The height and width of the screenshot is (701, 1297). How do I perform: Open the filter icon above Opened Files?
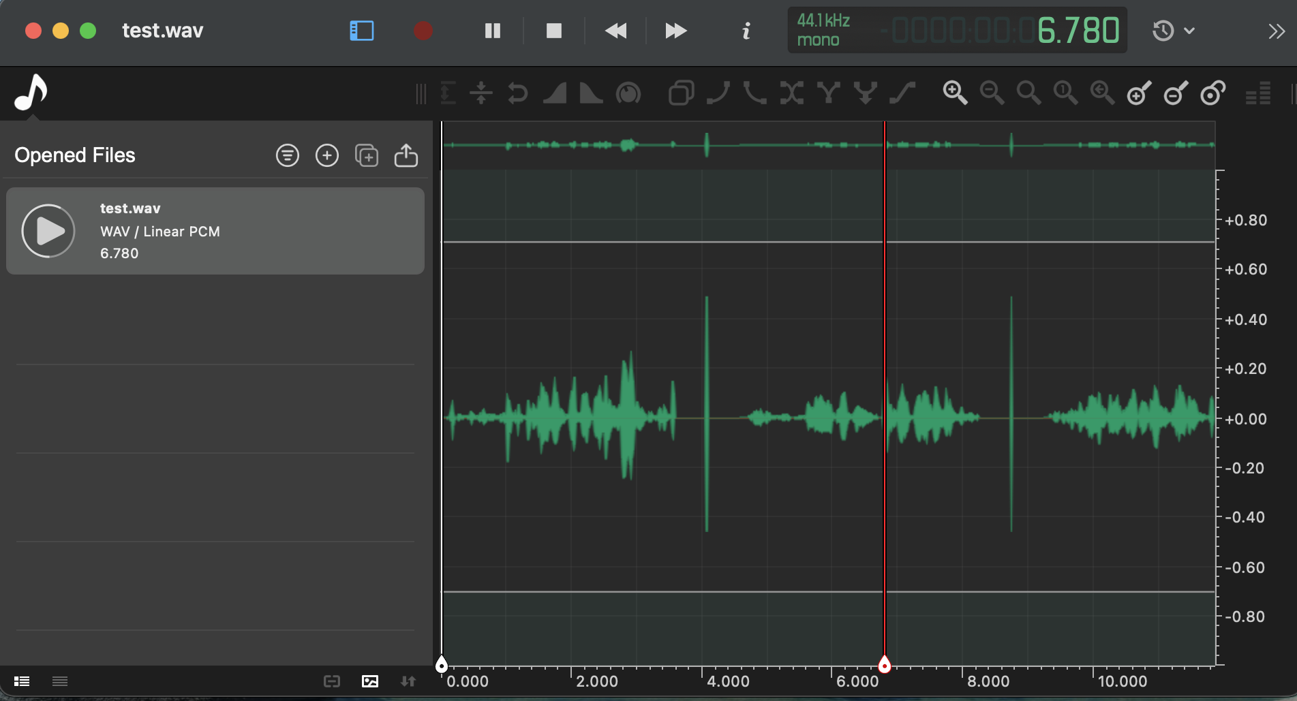287,155
